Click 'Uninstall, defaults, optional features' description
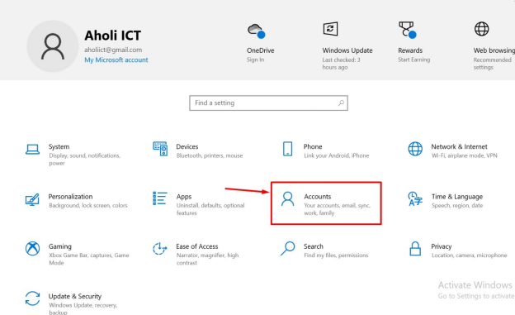This screenshot has width=515, height=315. point(210,209)
